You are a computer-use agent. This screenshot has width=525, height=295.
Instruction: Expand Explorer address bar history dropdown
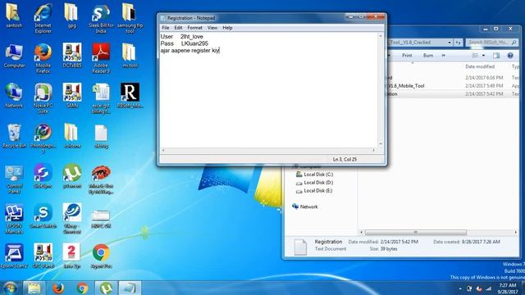450,43
